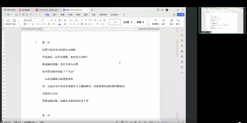Open the font name dropdown
This screenshot has width=247, height=123.
[32, 20]
